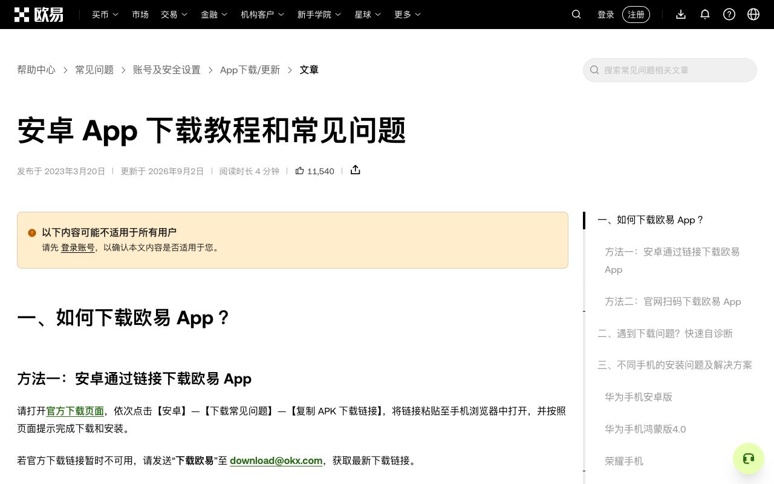
Task: Open the 官方下载页面 link
Action: [75, 411]
